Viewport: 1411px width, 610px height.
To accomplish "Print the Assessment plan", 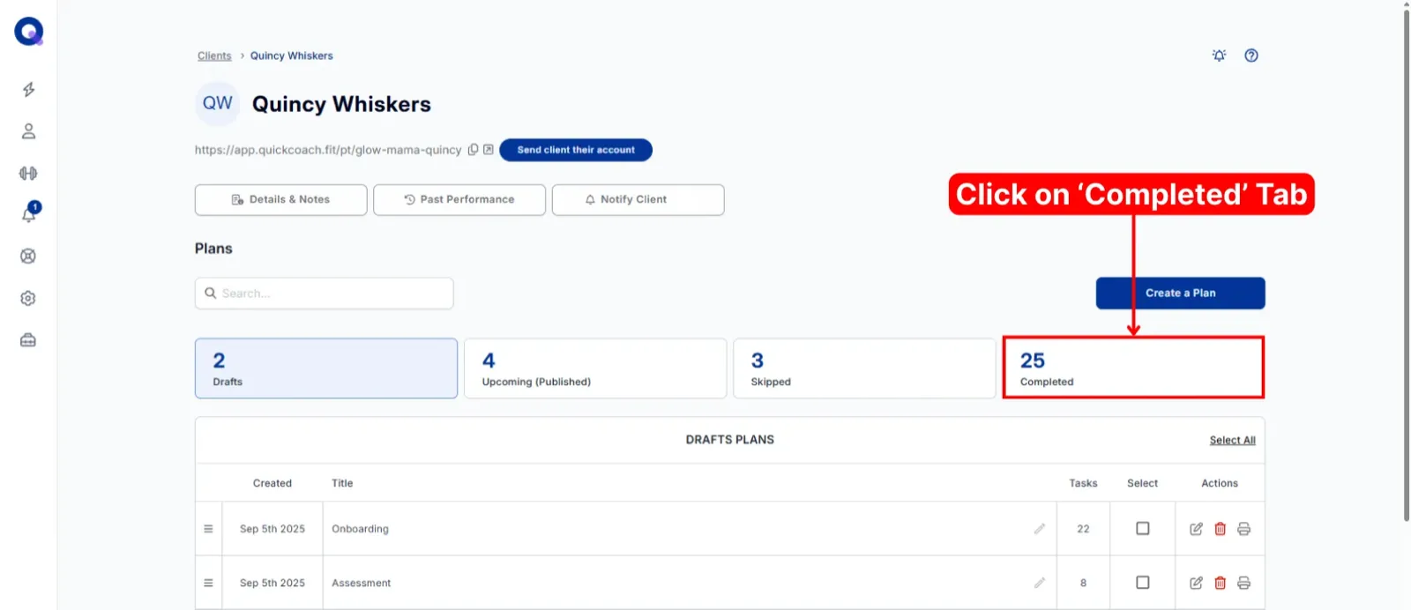I will [x=1243, y=583].
